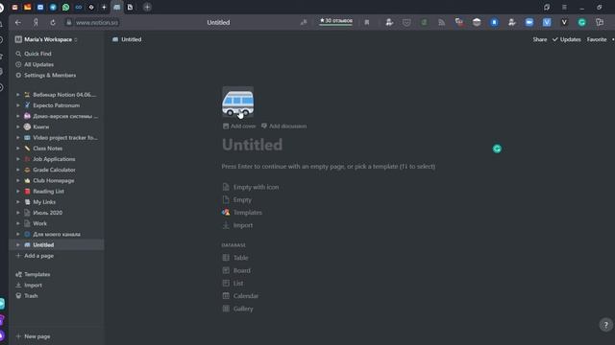Image resolution: width=615 pixels, height=345 pixels.
Task: Open Updates in the top bar
Action: pos(567,39)
